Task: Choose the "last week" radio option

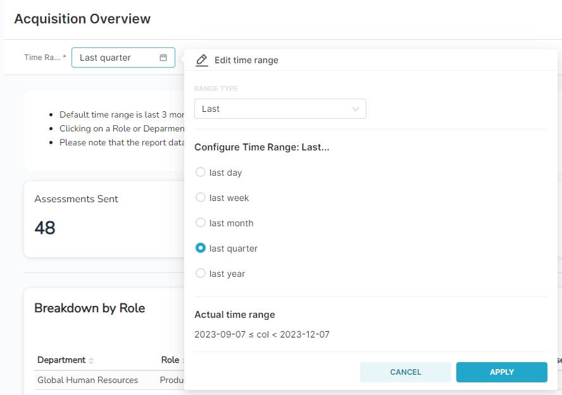Action: click(x=201, y=198)
